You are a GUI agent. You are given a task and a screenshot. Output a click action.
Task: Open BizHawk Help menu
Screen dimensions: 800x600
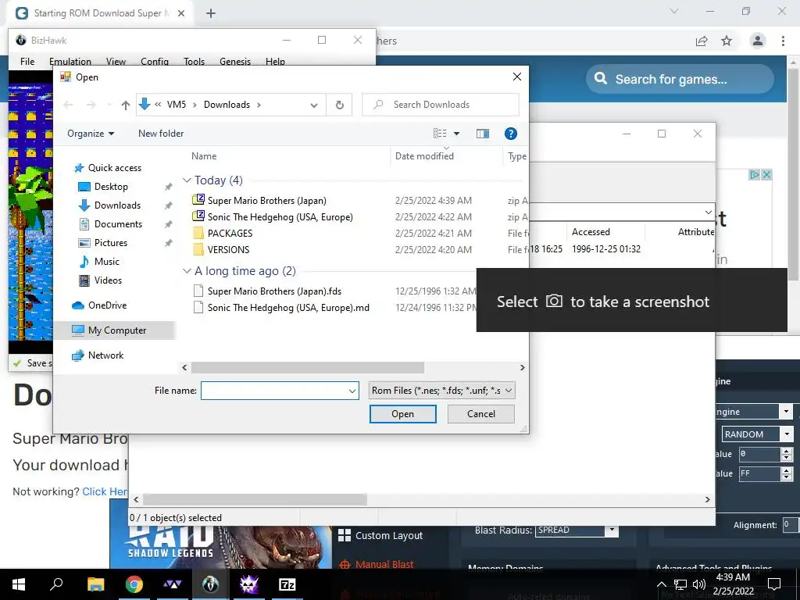pyautogui.click(x=275, y=61)
